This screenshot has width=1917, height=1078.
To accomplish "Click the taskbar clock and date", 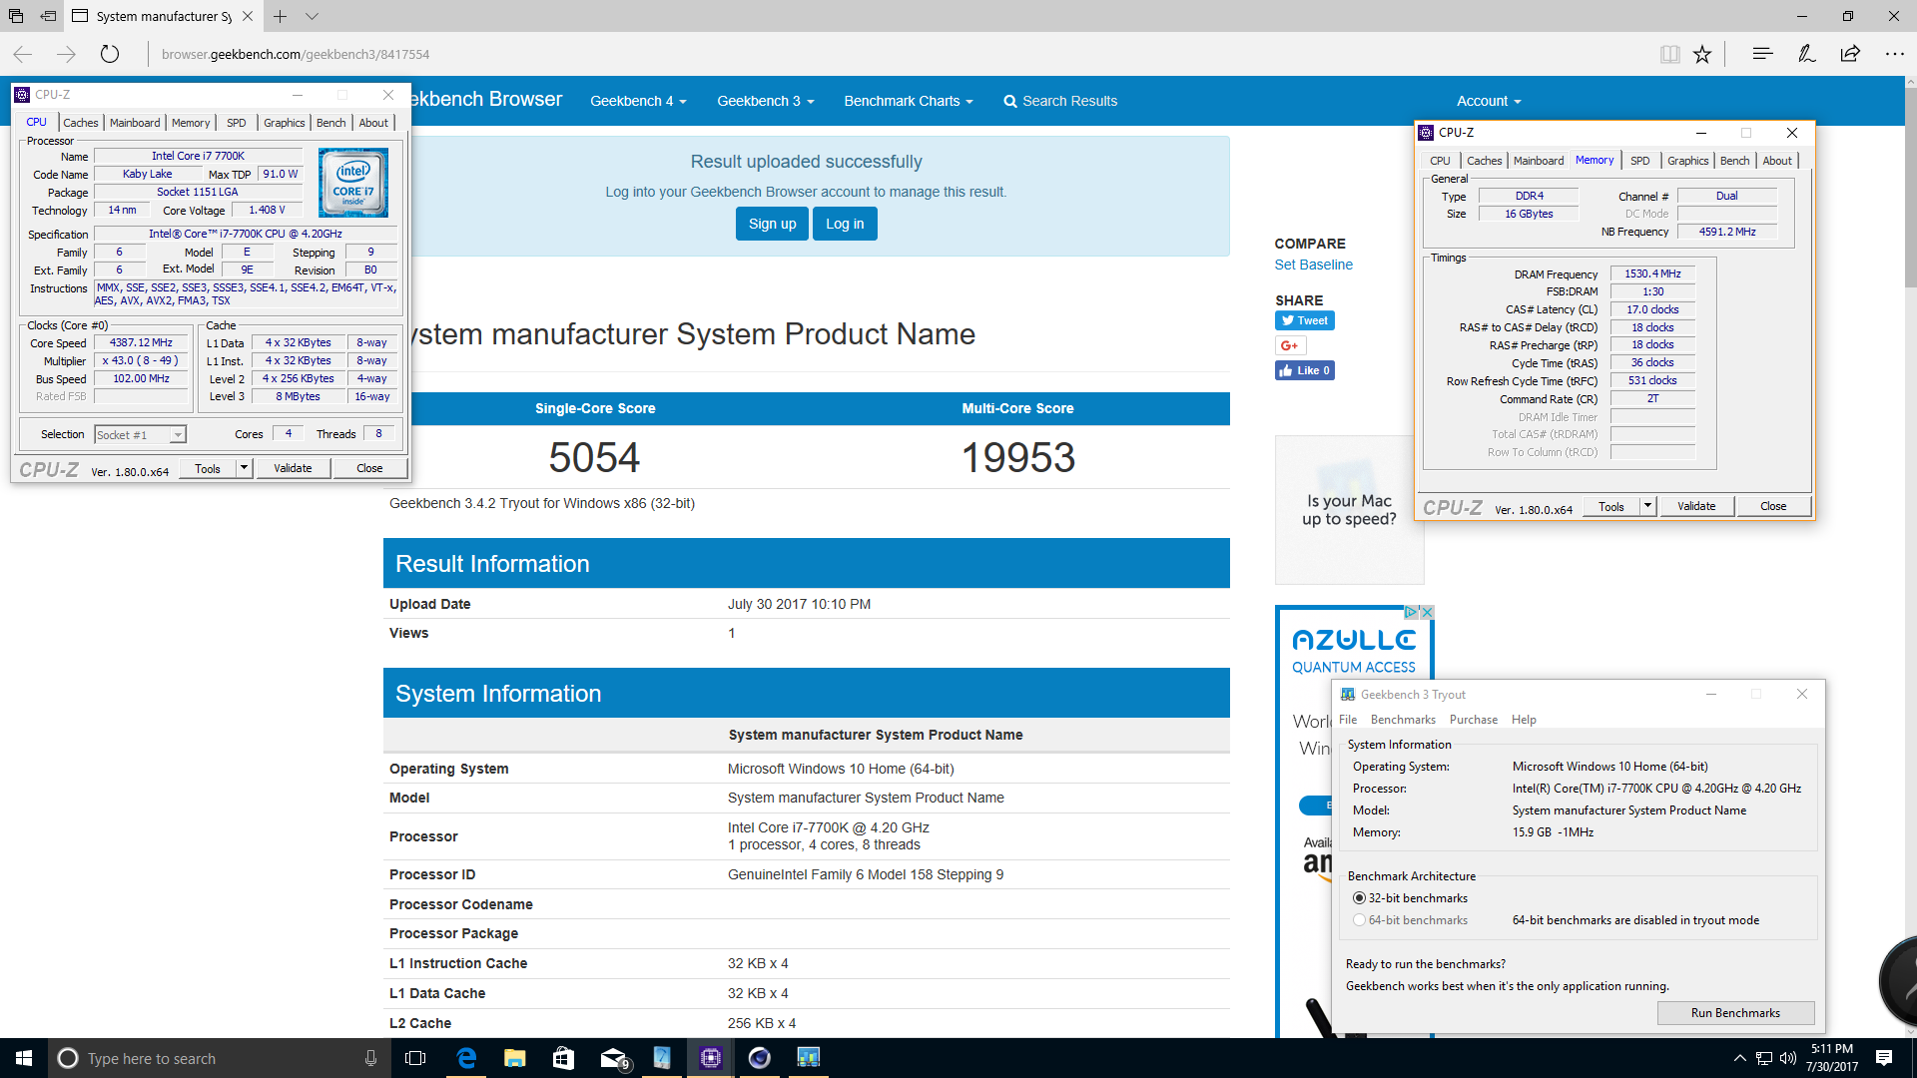I will [x=1832, y=1058].
